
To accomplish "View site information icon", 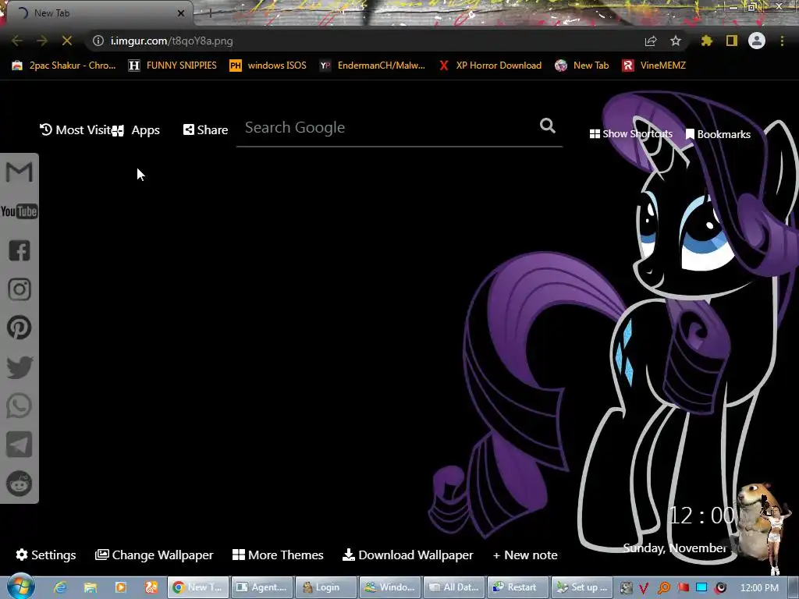I will pyautogui.click(x=98, y=41).
